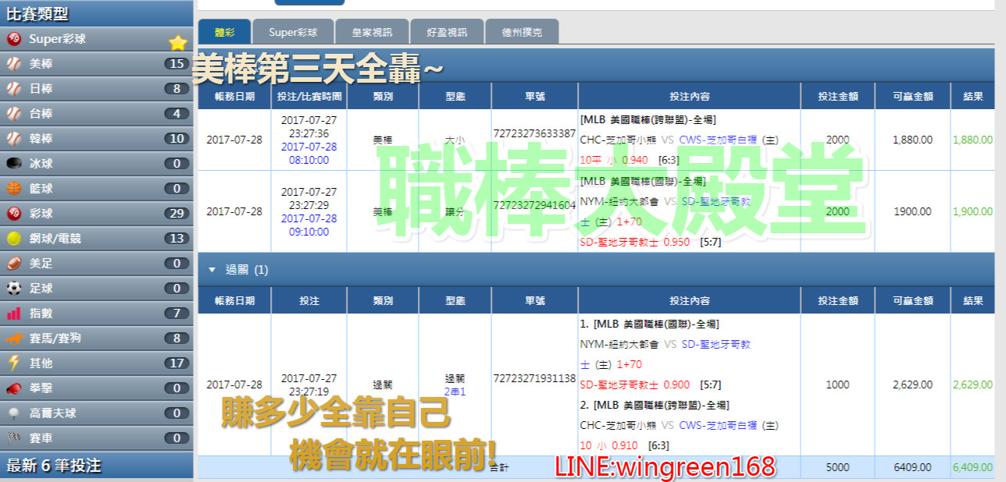Select the basketball icon for 籃球
The width and height of the screenshot is (1006, 482).
pos(14,189)
